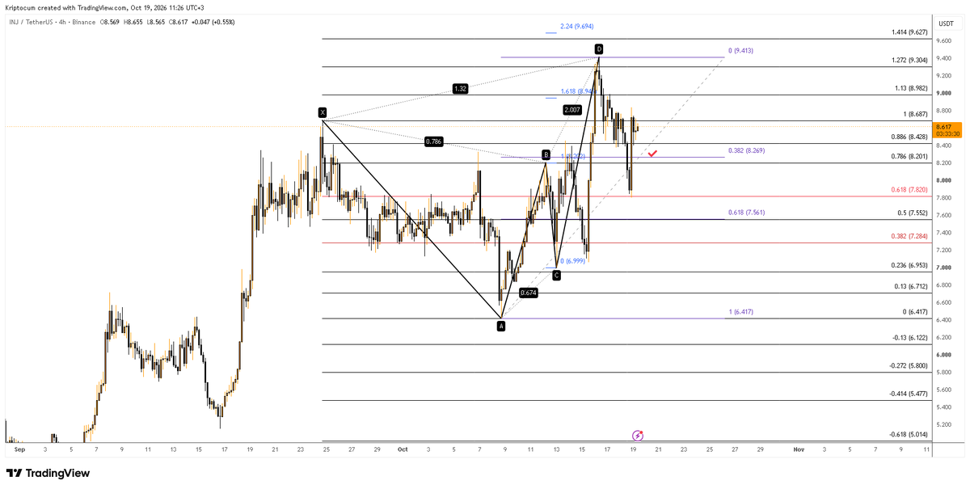Viewport: 970px width, 489px height.
Task: Click the purple 1 (6.417) retracement label
Action: 741,311
